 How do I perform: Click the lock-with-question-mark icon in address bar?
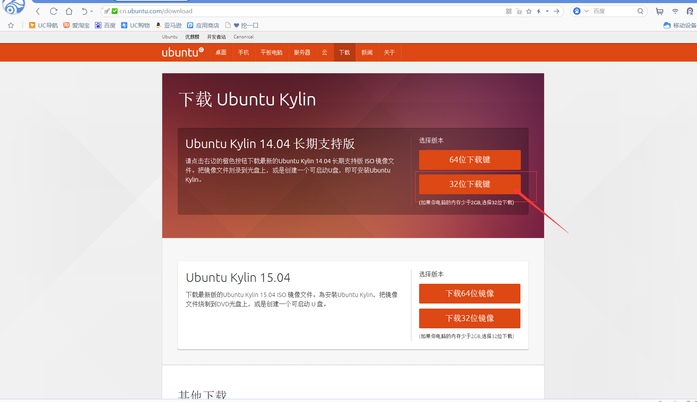pos(519,11)
